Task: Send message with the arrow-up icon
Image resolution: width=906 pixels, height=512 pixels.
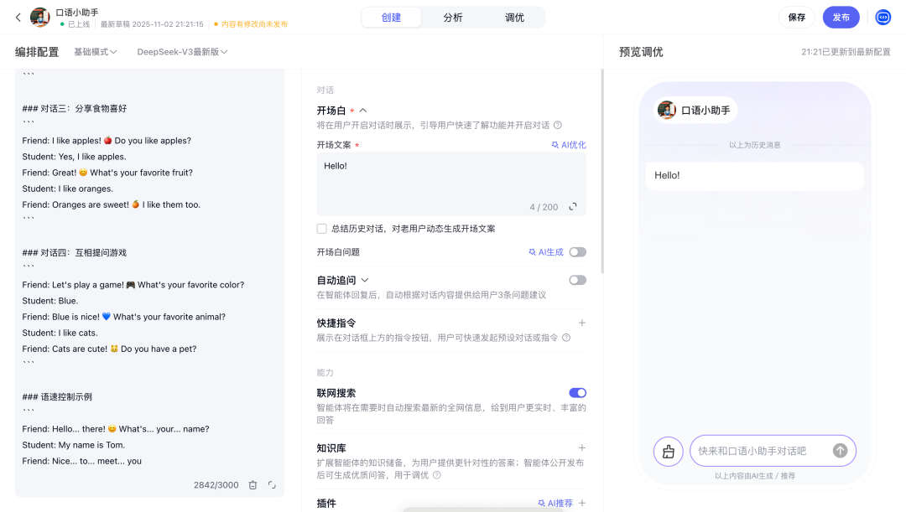Action: click(840, 451)
